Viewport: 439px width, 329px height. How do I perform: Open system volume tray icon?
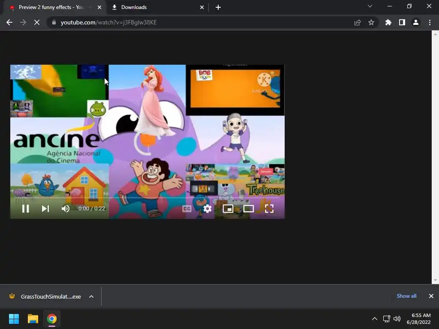tap(397, 319)
